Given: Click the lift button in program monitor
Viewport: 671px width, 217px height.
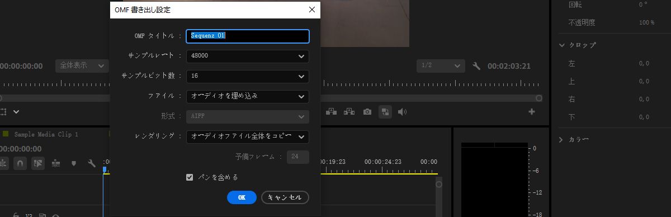Looking at the screenshot, I should [331, 112].
